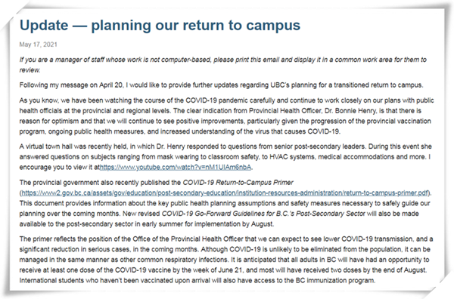The width and height of the screenshot is (454, 299).
Task: Click the 'Following my message on April 20' sentence
Action: [221, 85]
